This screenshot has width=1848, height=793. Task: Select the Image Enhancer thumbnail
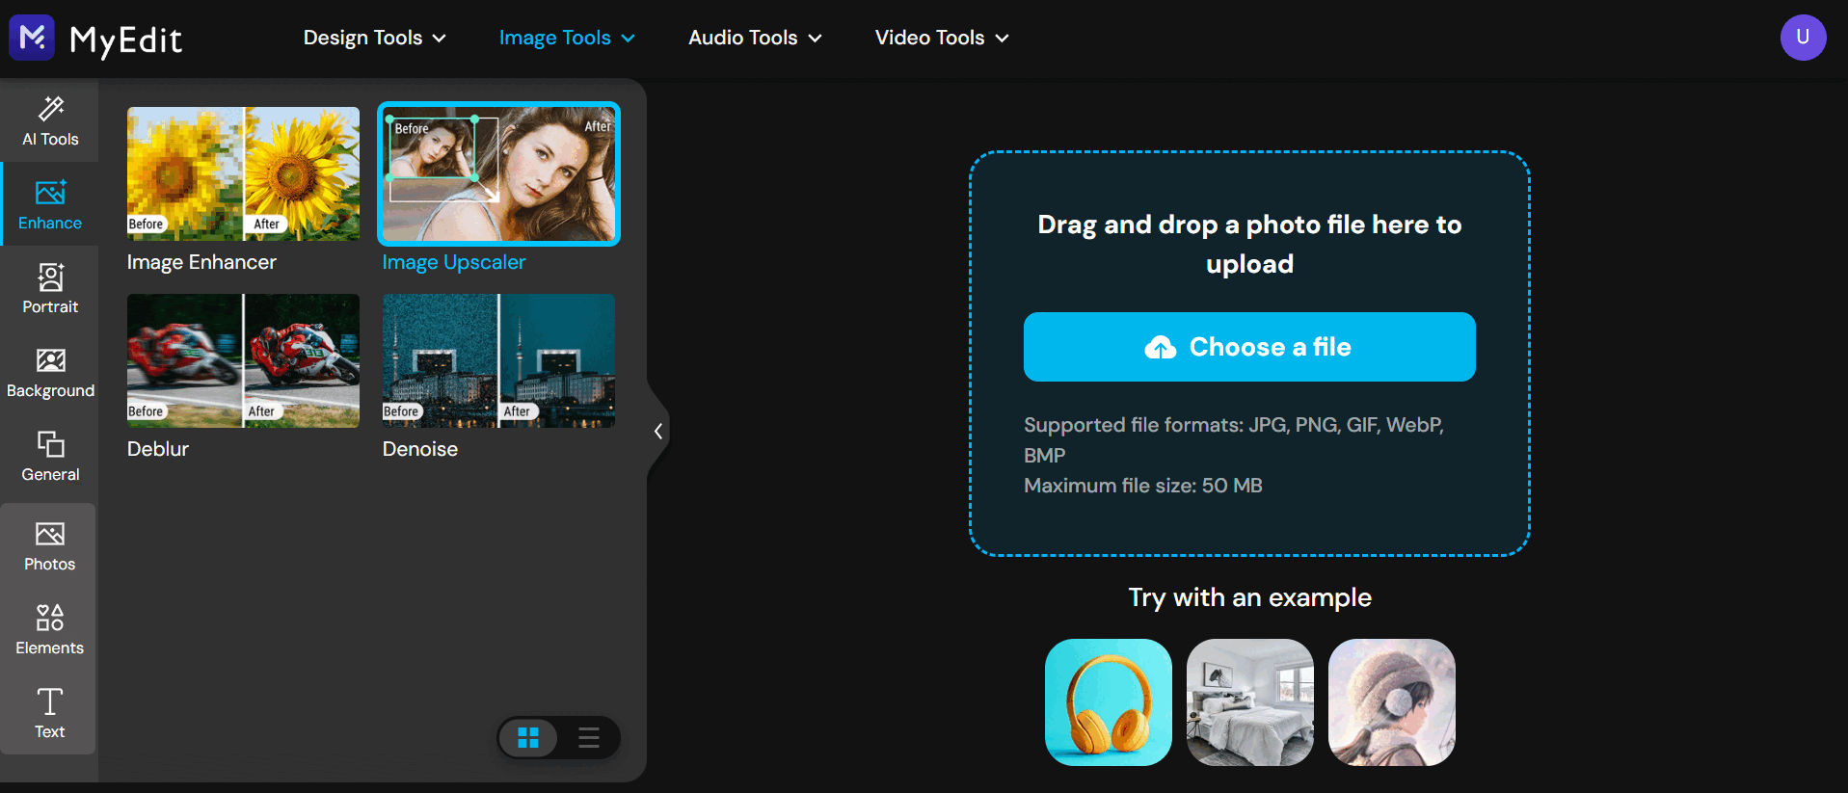click(x=243, y=173)
